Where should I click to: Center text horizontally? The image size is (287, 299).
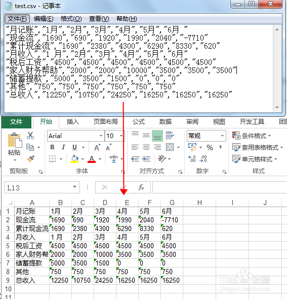click(x=146, y=147)
